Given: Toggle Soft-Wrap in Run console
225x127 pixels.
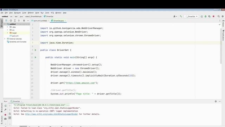Looking at the screenshot, I should [10, 114].
